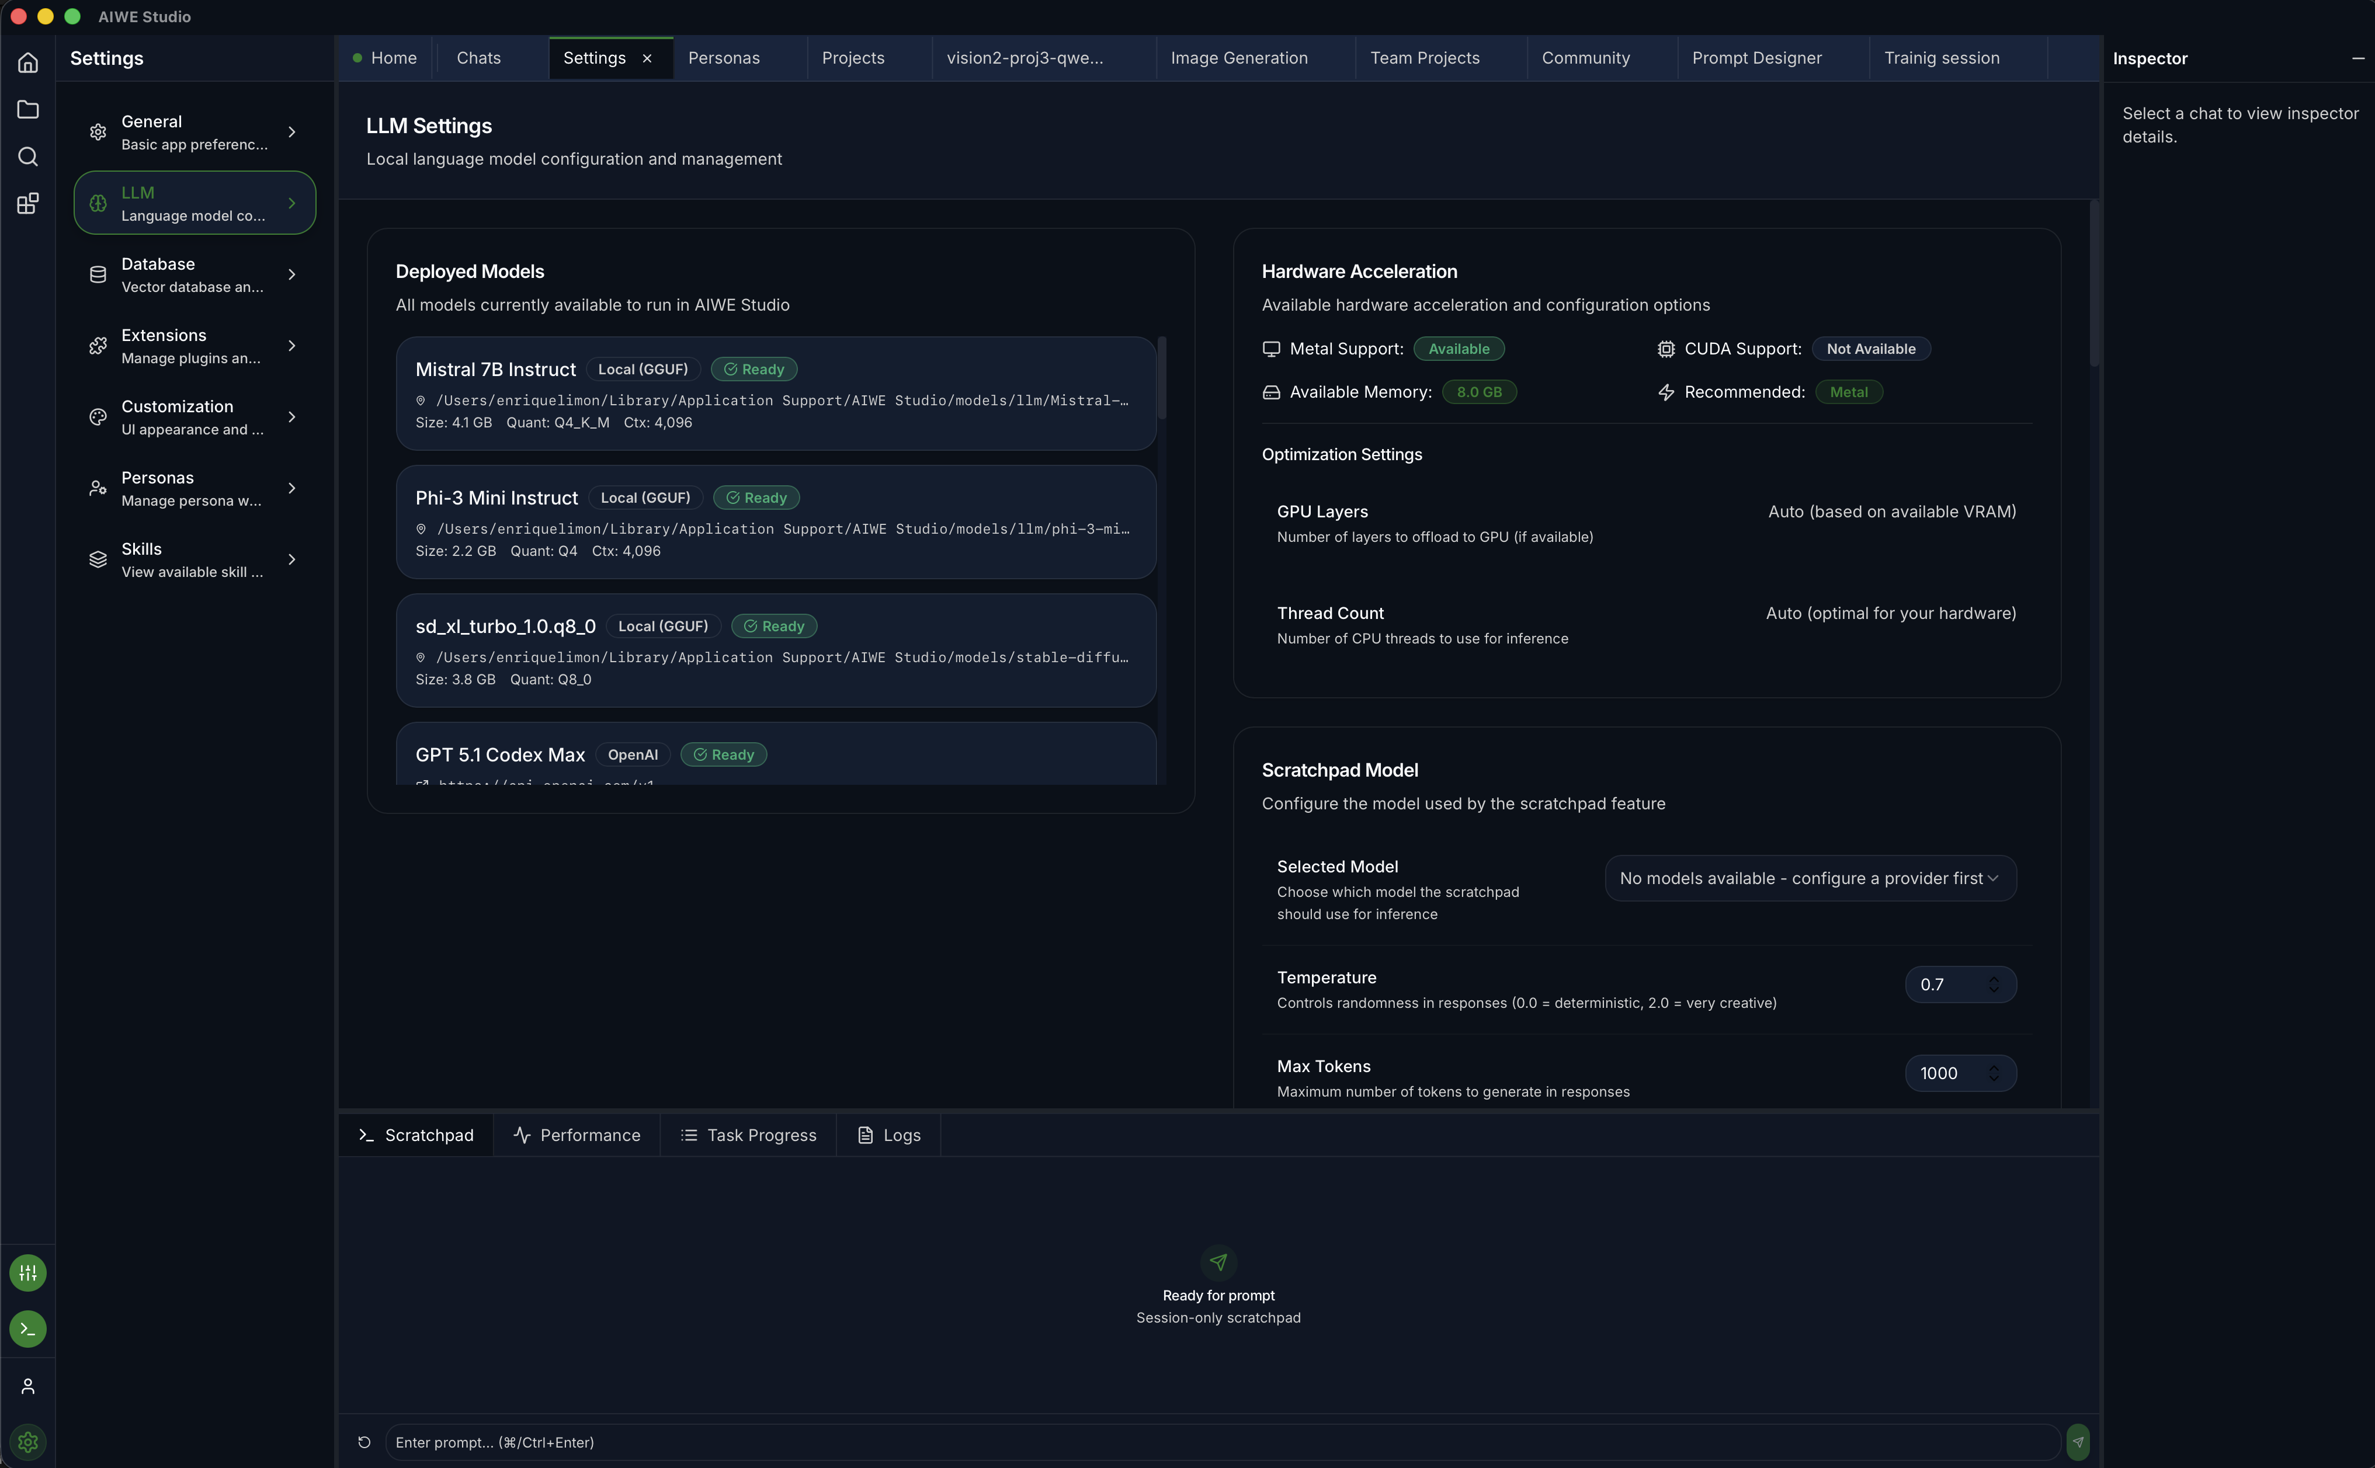The image size is (2375, 1468).
Task: Click the General gear icon in settings list
Action: [x=98, y=132]
